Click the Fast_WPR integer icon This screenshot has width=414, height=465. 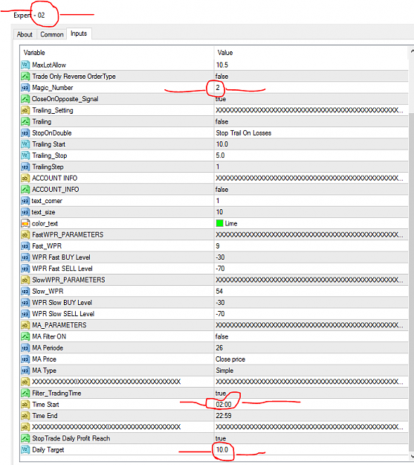click(x=25, y=246)
